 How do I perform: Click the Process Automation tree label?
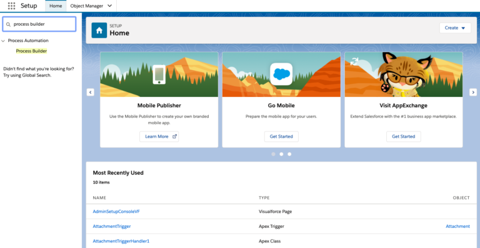28,41
